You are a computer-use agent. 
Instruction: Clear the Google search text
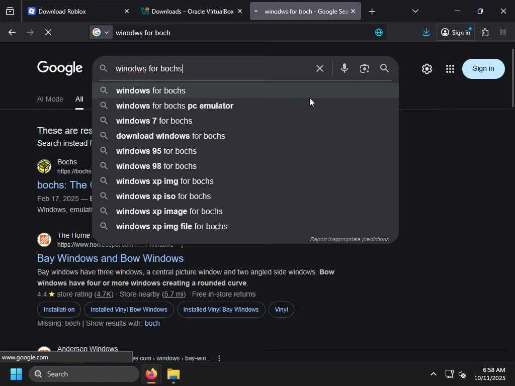[319, 68]
